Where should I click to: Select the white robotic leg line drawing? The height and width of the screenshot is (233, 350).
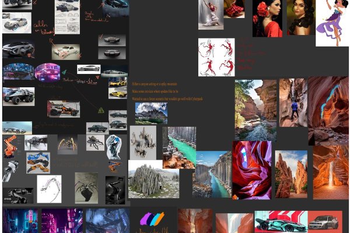coord(49,189)
